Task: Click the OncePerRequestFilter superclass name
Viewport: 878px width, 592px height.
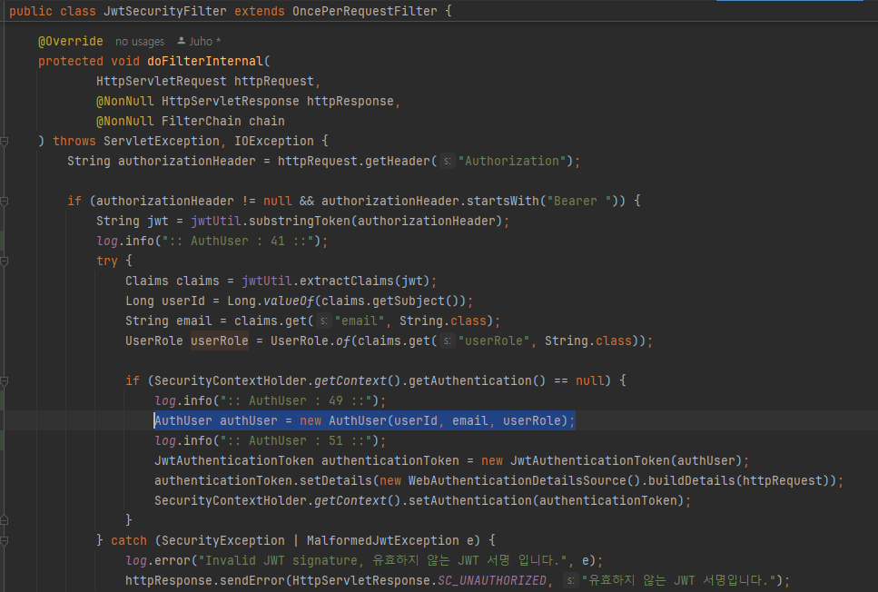Action: (x=364, y=11)
